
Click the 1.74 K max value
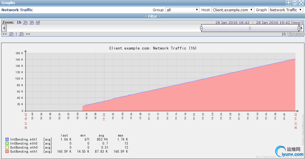pos(123,139)
